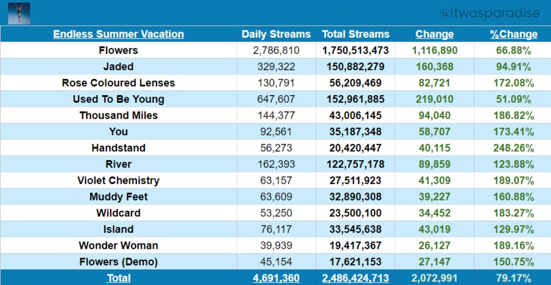Click Flowers (Demo) total streams 17,621,153
Screen dimensions: 551x285
[x=356, y=262]
